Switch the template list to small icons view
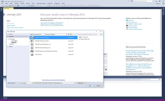 [x=68, y=34]
